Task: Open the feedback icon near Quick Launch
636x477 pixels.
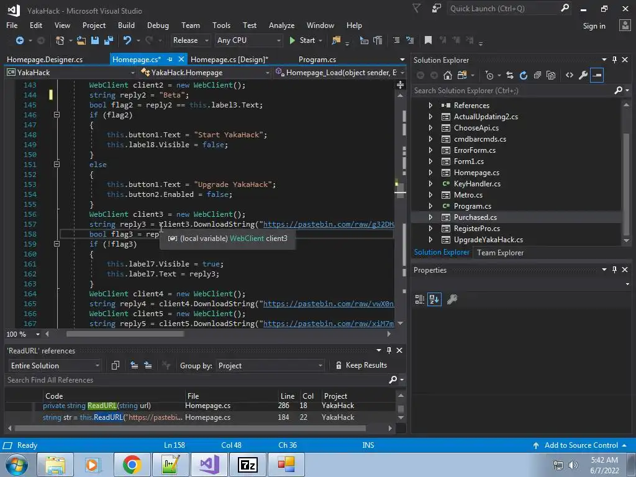Action: pyautogui.click(x=437, y=9)
